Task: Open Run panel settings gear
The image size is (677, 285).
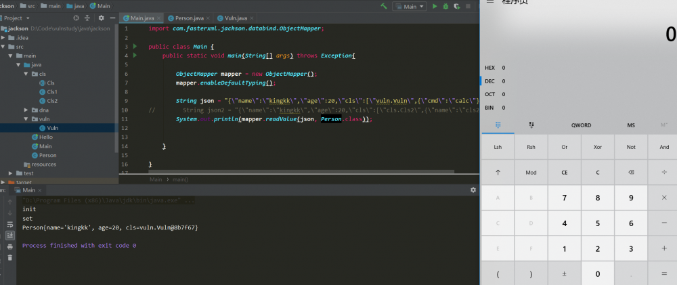Action: click(473, 190)
